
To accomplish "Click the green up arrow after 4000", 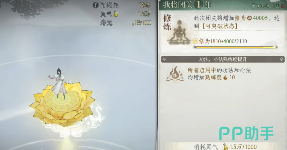I will pos(266,18).
